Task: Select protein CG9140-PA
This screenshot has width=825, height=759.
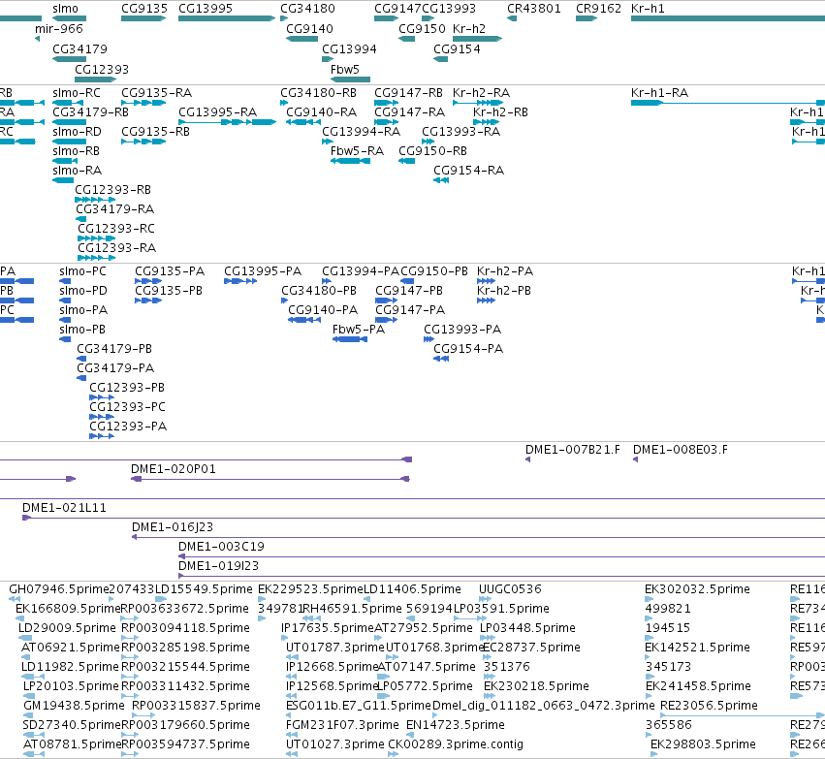Action: pos(323,310)
